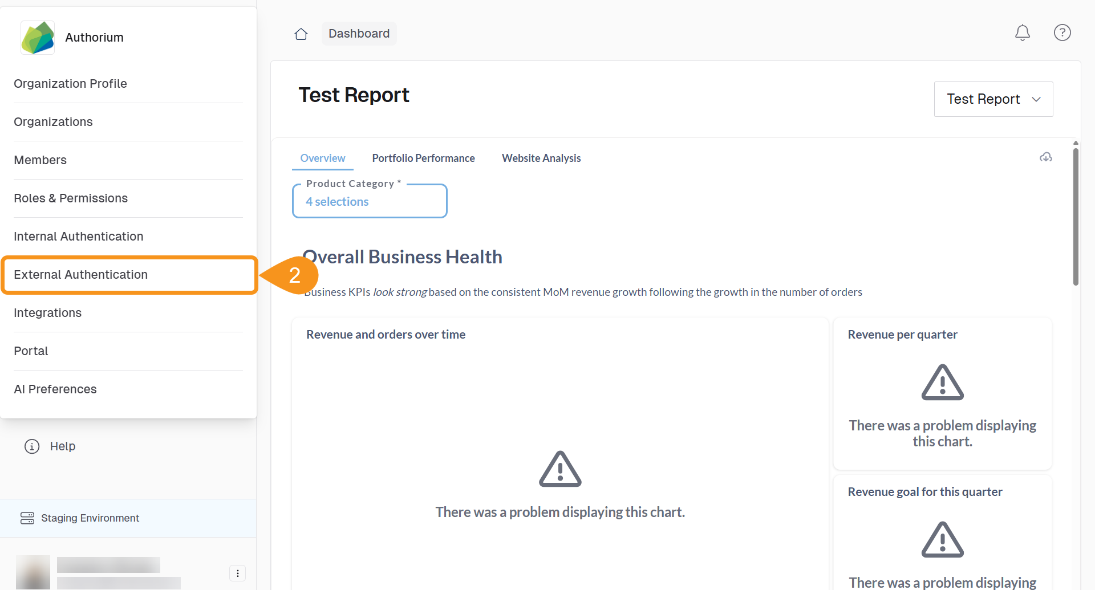Open the notifications bell
The image size is (1095, 590).
click(x=1022, y=33)
